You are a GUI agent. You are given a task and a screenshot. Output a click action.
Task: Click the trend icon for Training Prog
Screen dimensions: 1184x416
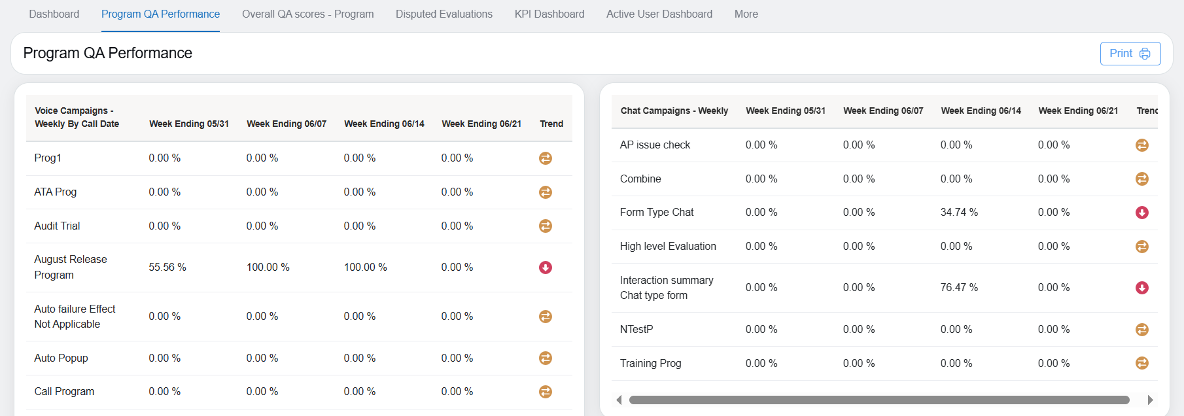pos(1141,363)
